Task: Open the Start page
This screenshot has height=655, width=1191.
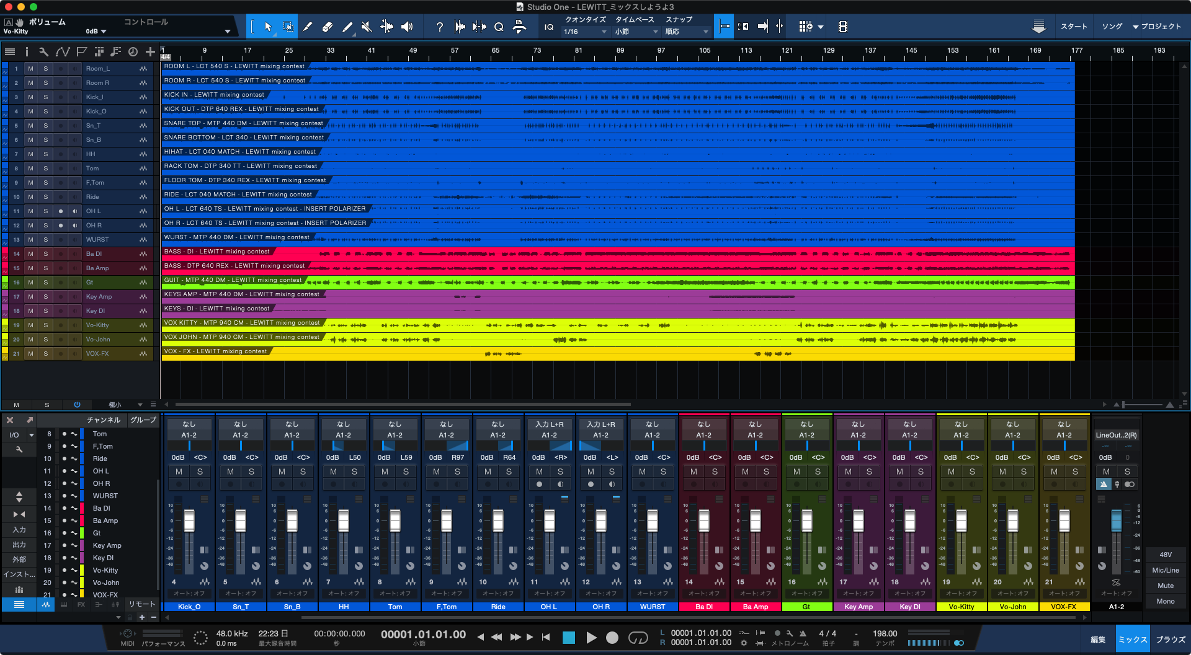Action: click(x=1074, y=27)
